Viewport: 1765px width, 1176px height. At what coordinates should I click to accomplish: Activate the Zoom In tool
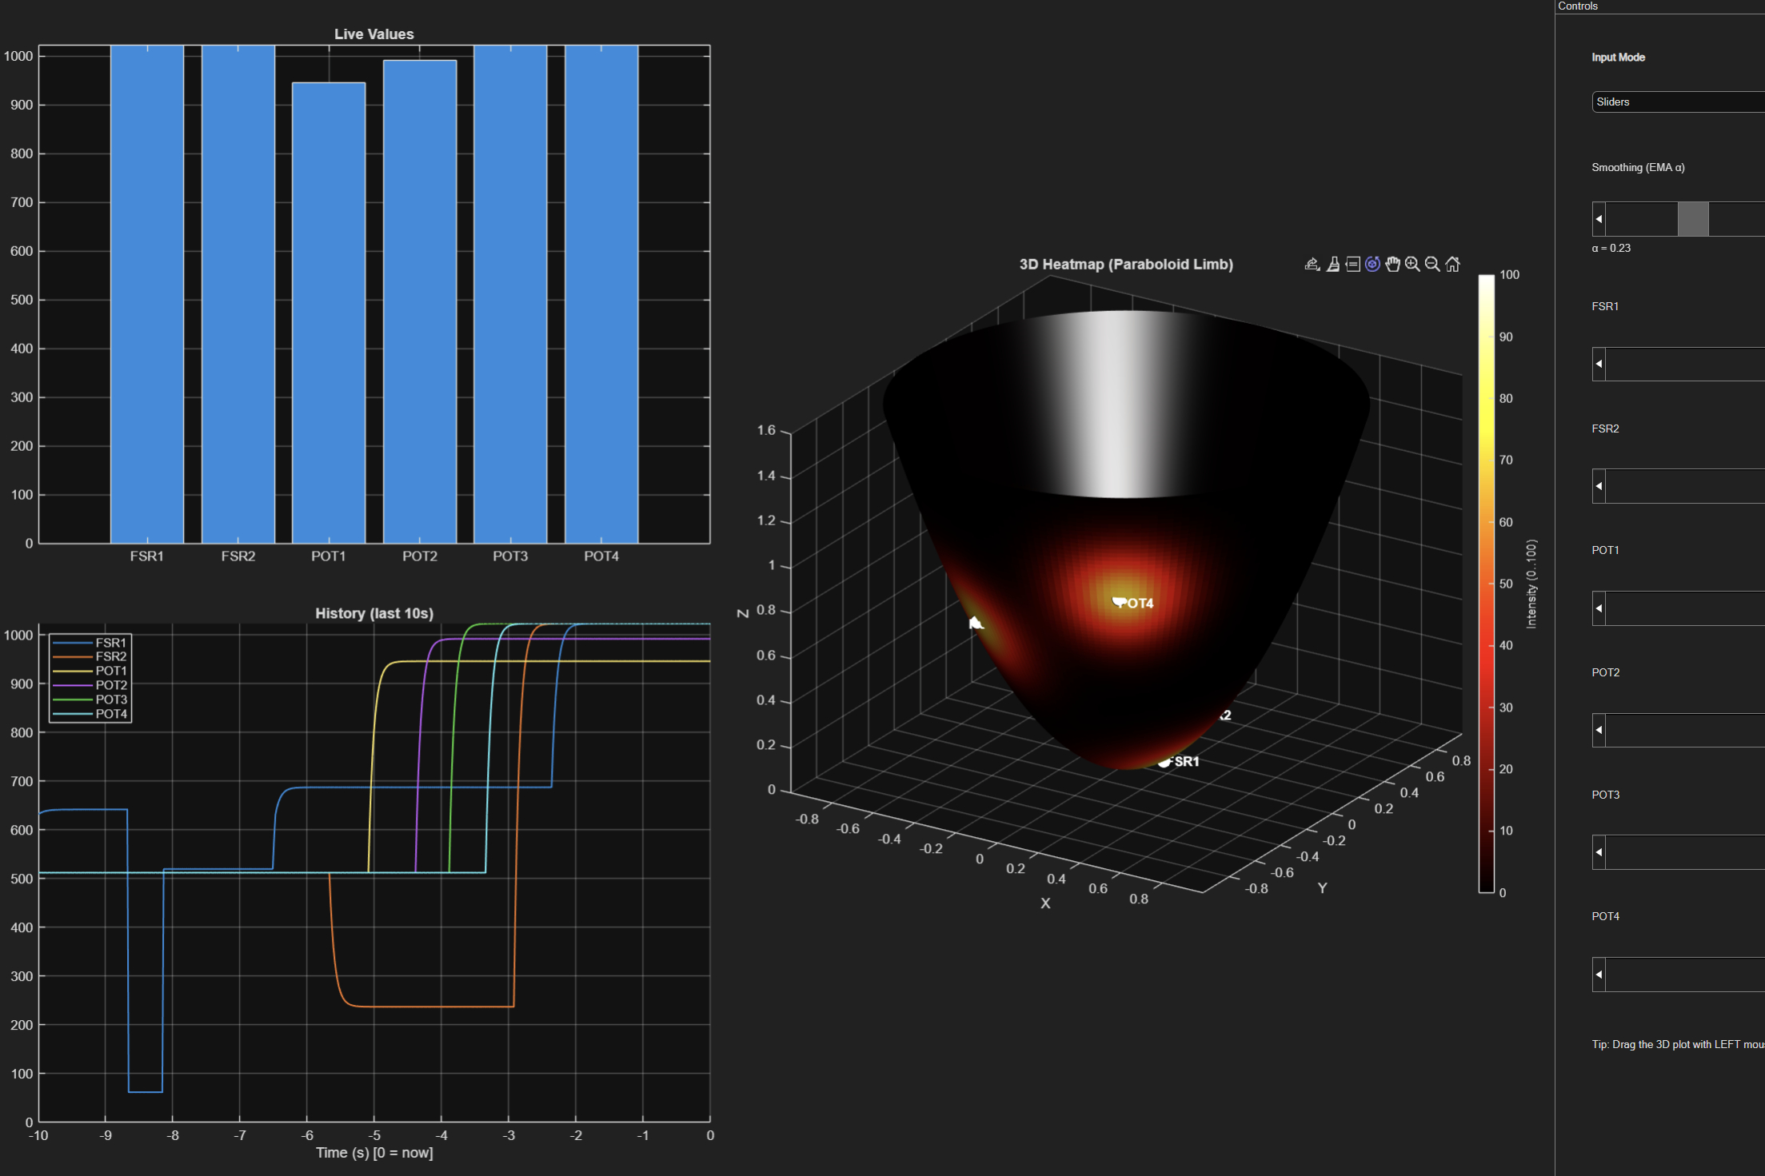(1412, 264)
